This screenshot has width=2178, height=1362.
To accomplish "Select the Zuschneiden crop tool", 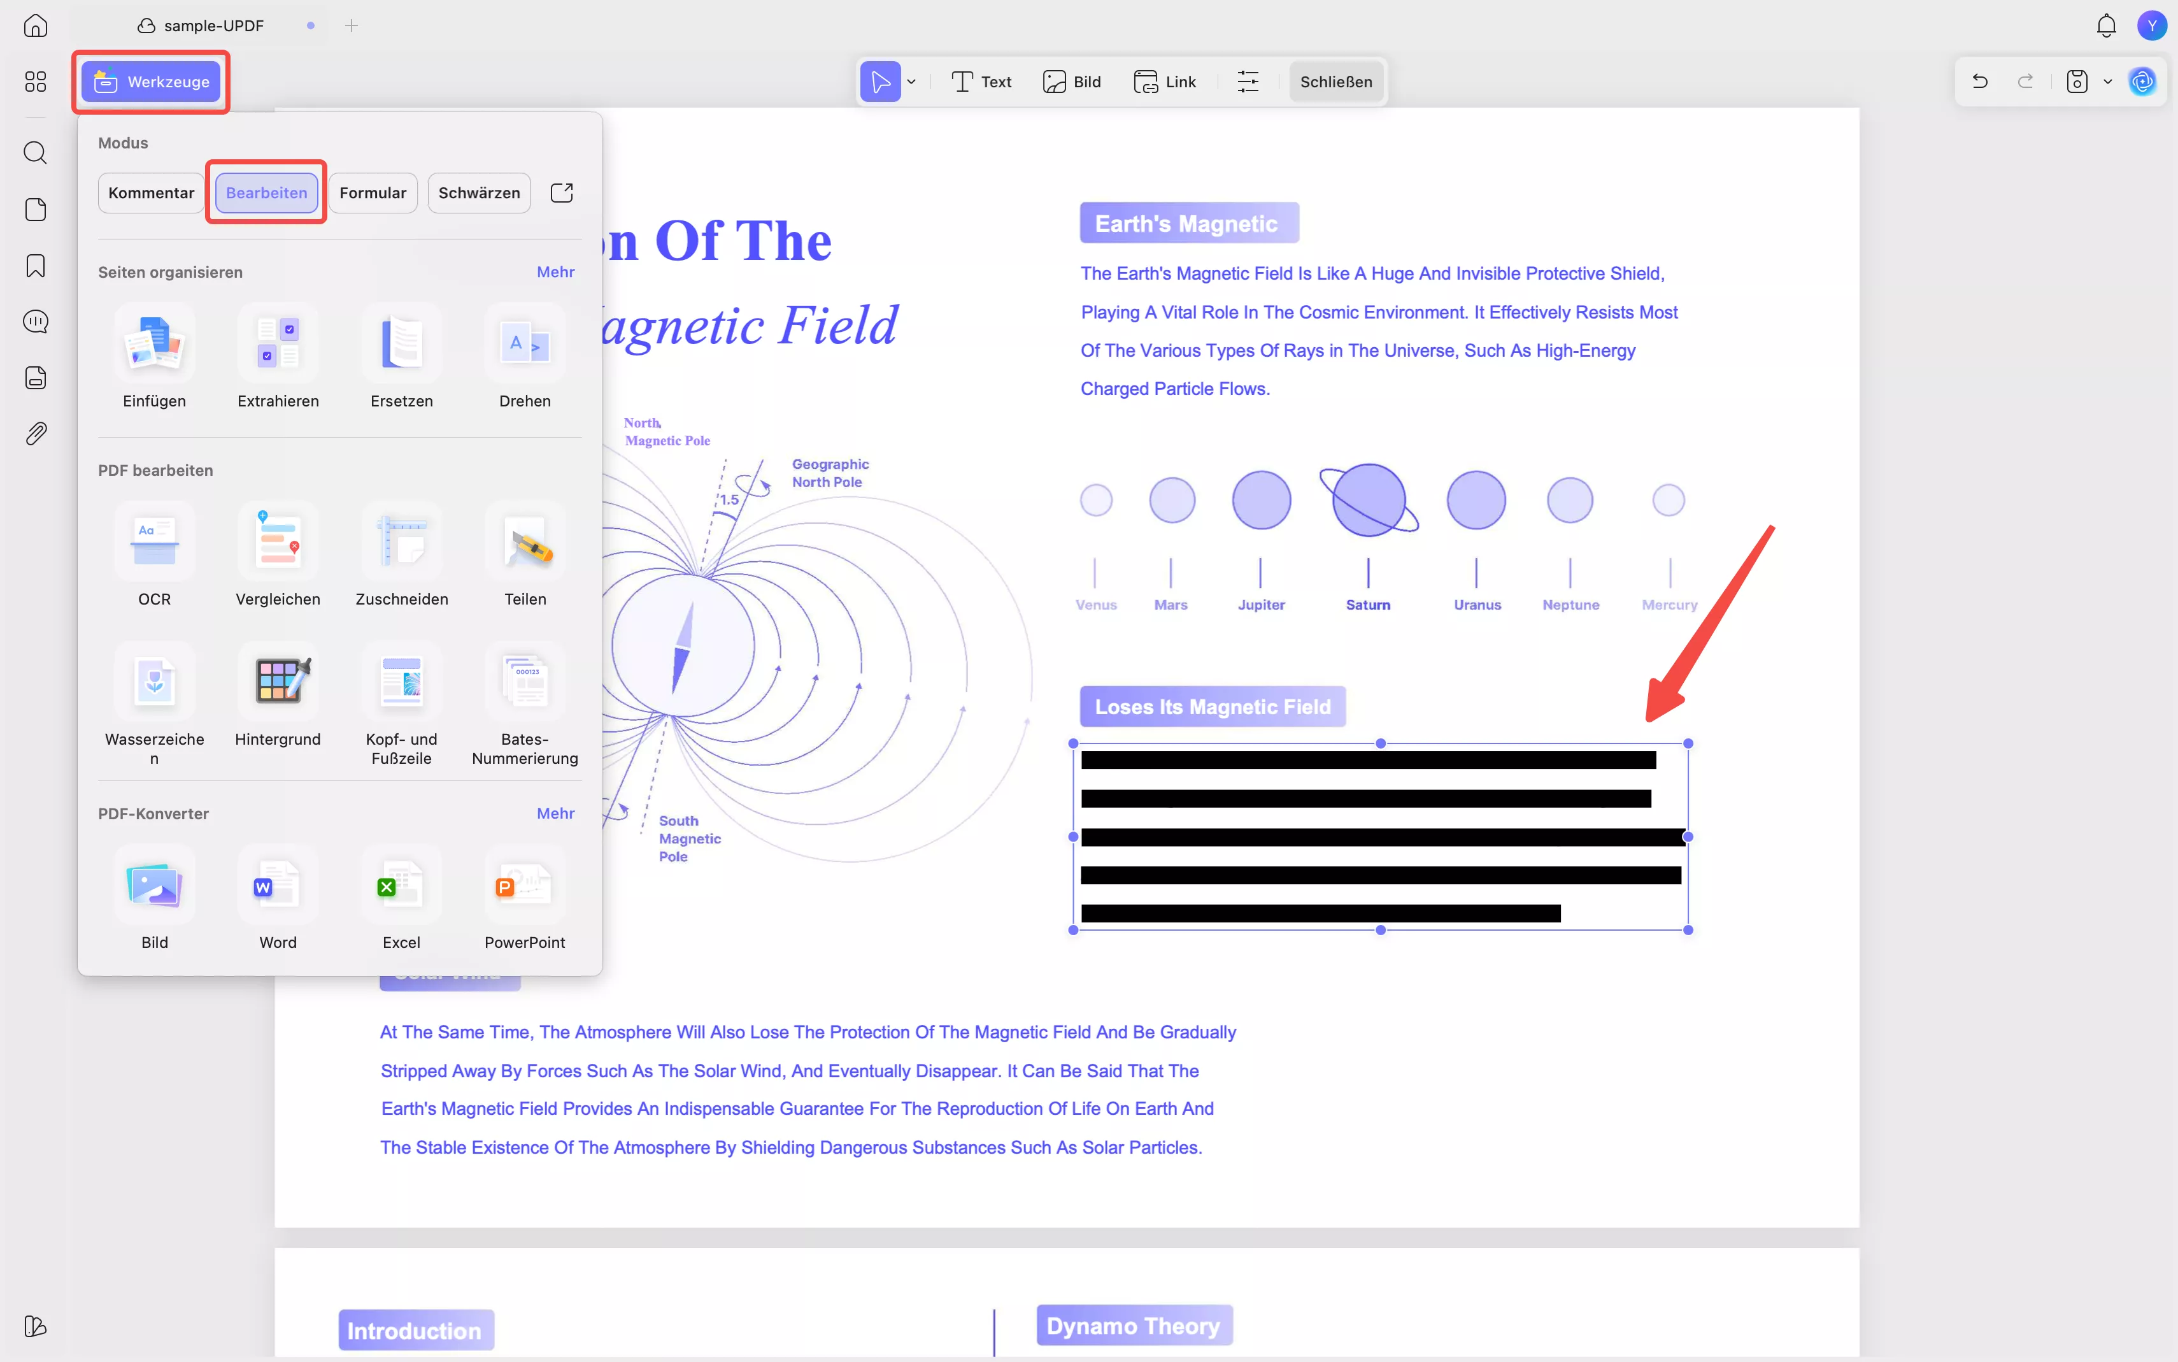I will [402, 542].
